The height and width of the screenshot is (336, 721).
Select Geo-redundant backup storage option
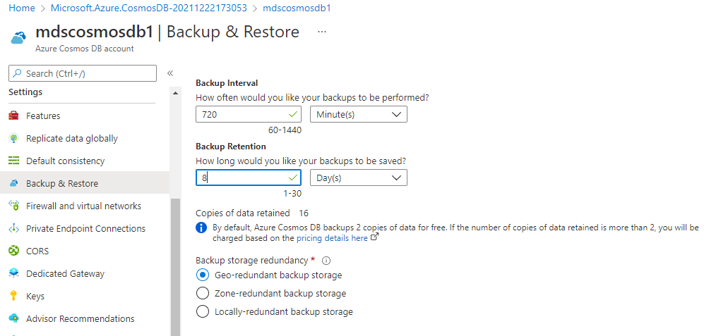click(202, 275)
